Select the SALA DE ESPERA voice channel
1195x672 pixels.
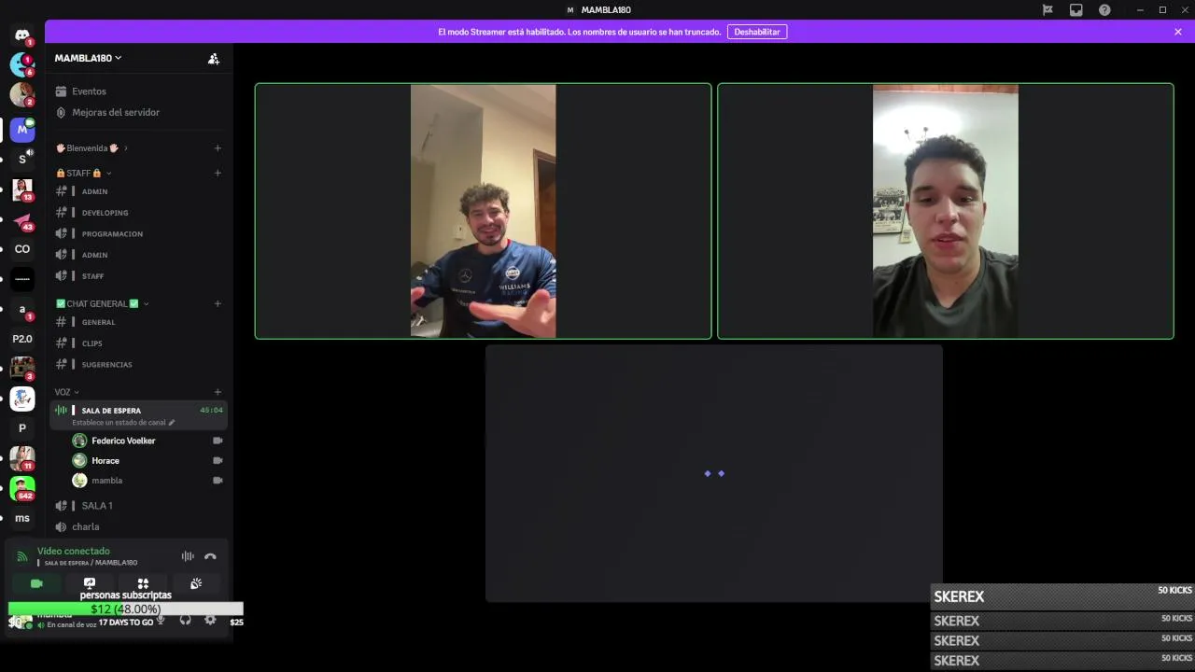click(139, 416)
